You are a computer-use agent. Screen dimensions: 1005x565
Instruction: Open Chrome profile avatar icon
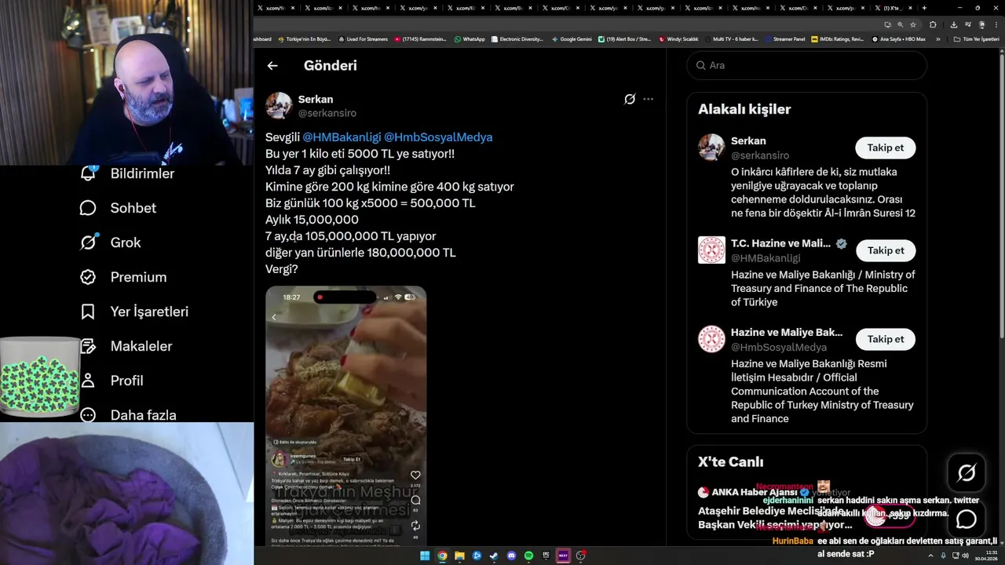point(981,24)
